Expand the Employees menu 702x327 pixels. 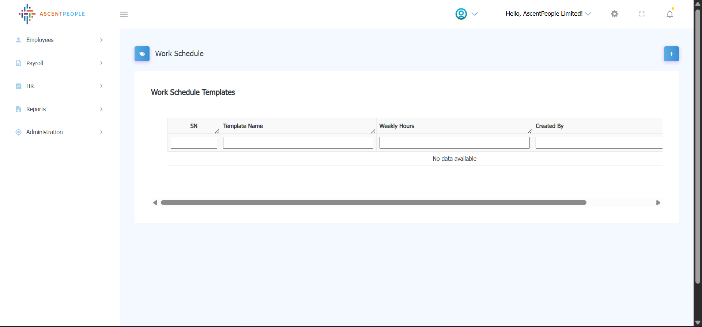[x=40, y=40]
